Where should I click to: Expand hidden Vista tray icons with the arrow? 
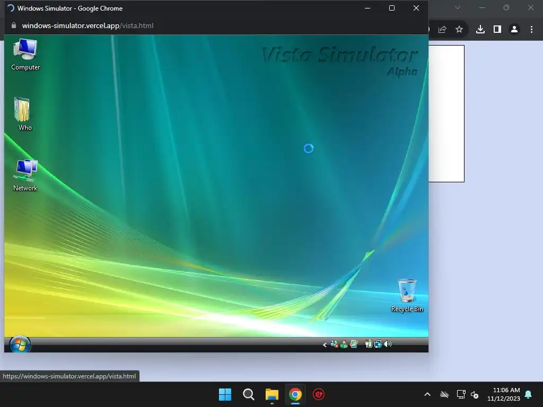pyautogui.click(x=325, y=344)
